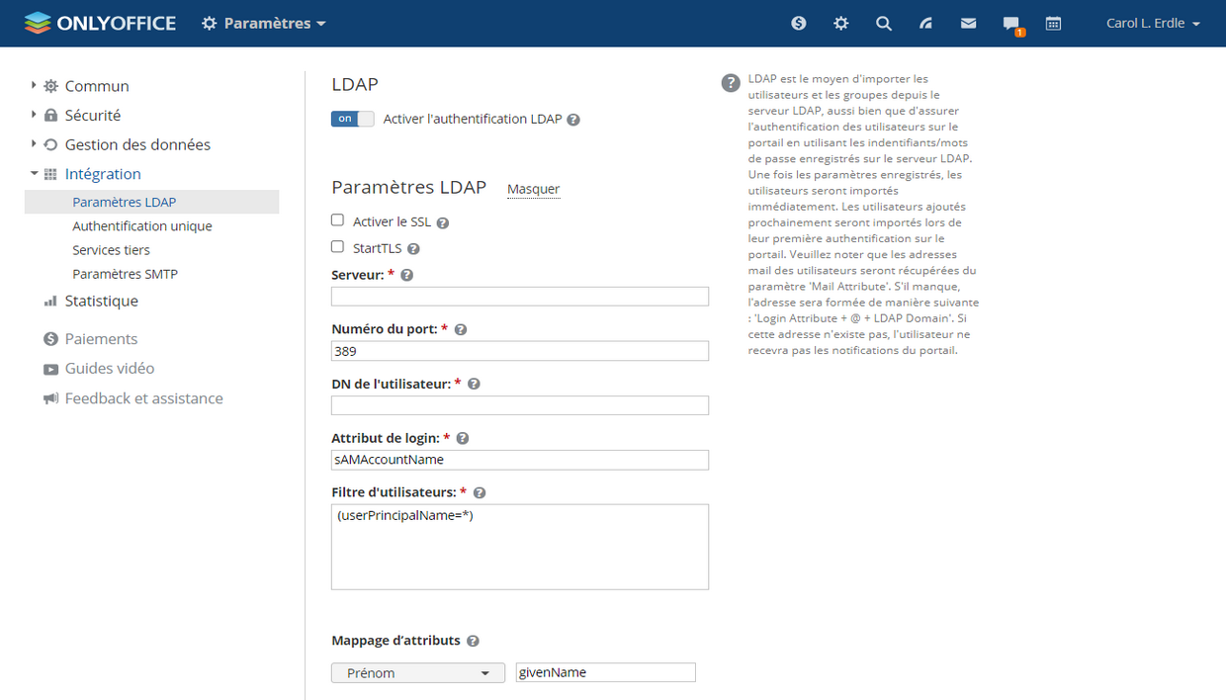Open the Carol L. Erdle user menu

pos(1153,23)
